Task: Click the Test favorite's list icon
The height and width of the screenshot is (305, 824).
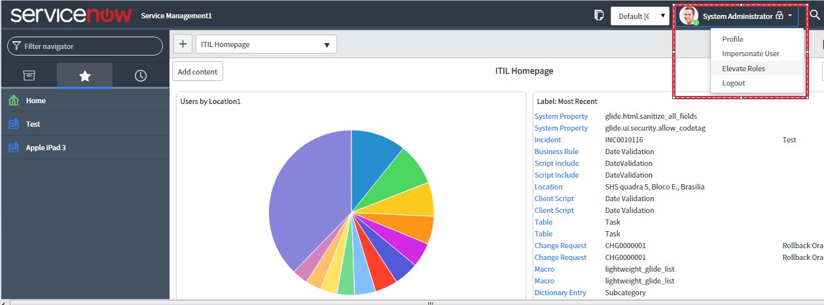Action: 13,124
